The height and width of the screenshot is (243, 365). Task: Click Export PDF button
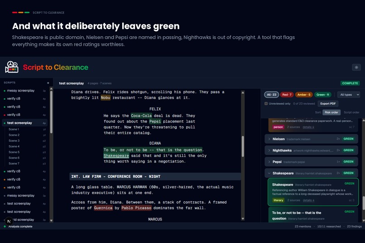coord(328,104)
